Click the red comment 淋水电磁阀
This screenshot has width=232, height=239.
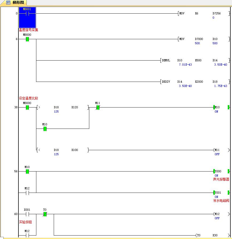[221, 201]
